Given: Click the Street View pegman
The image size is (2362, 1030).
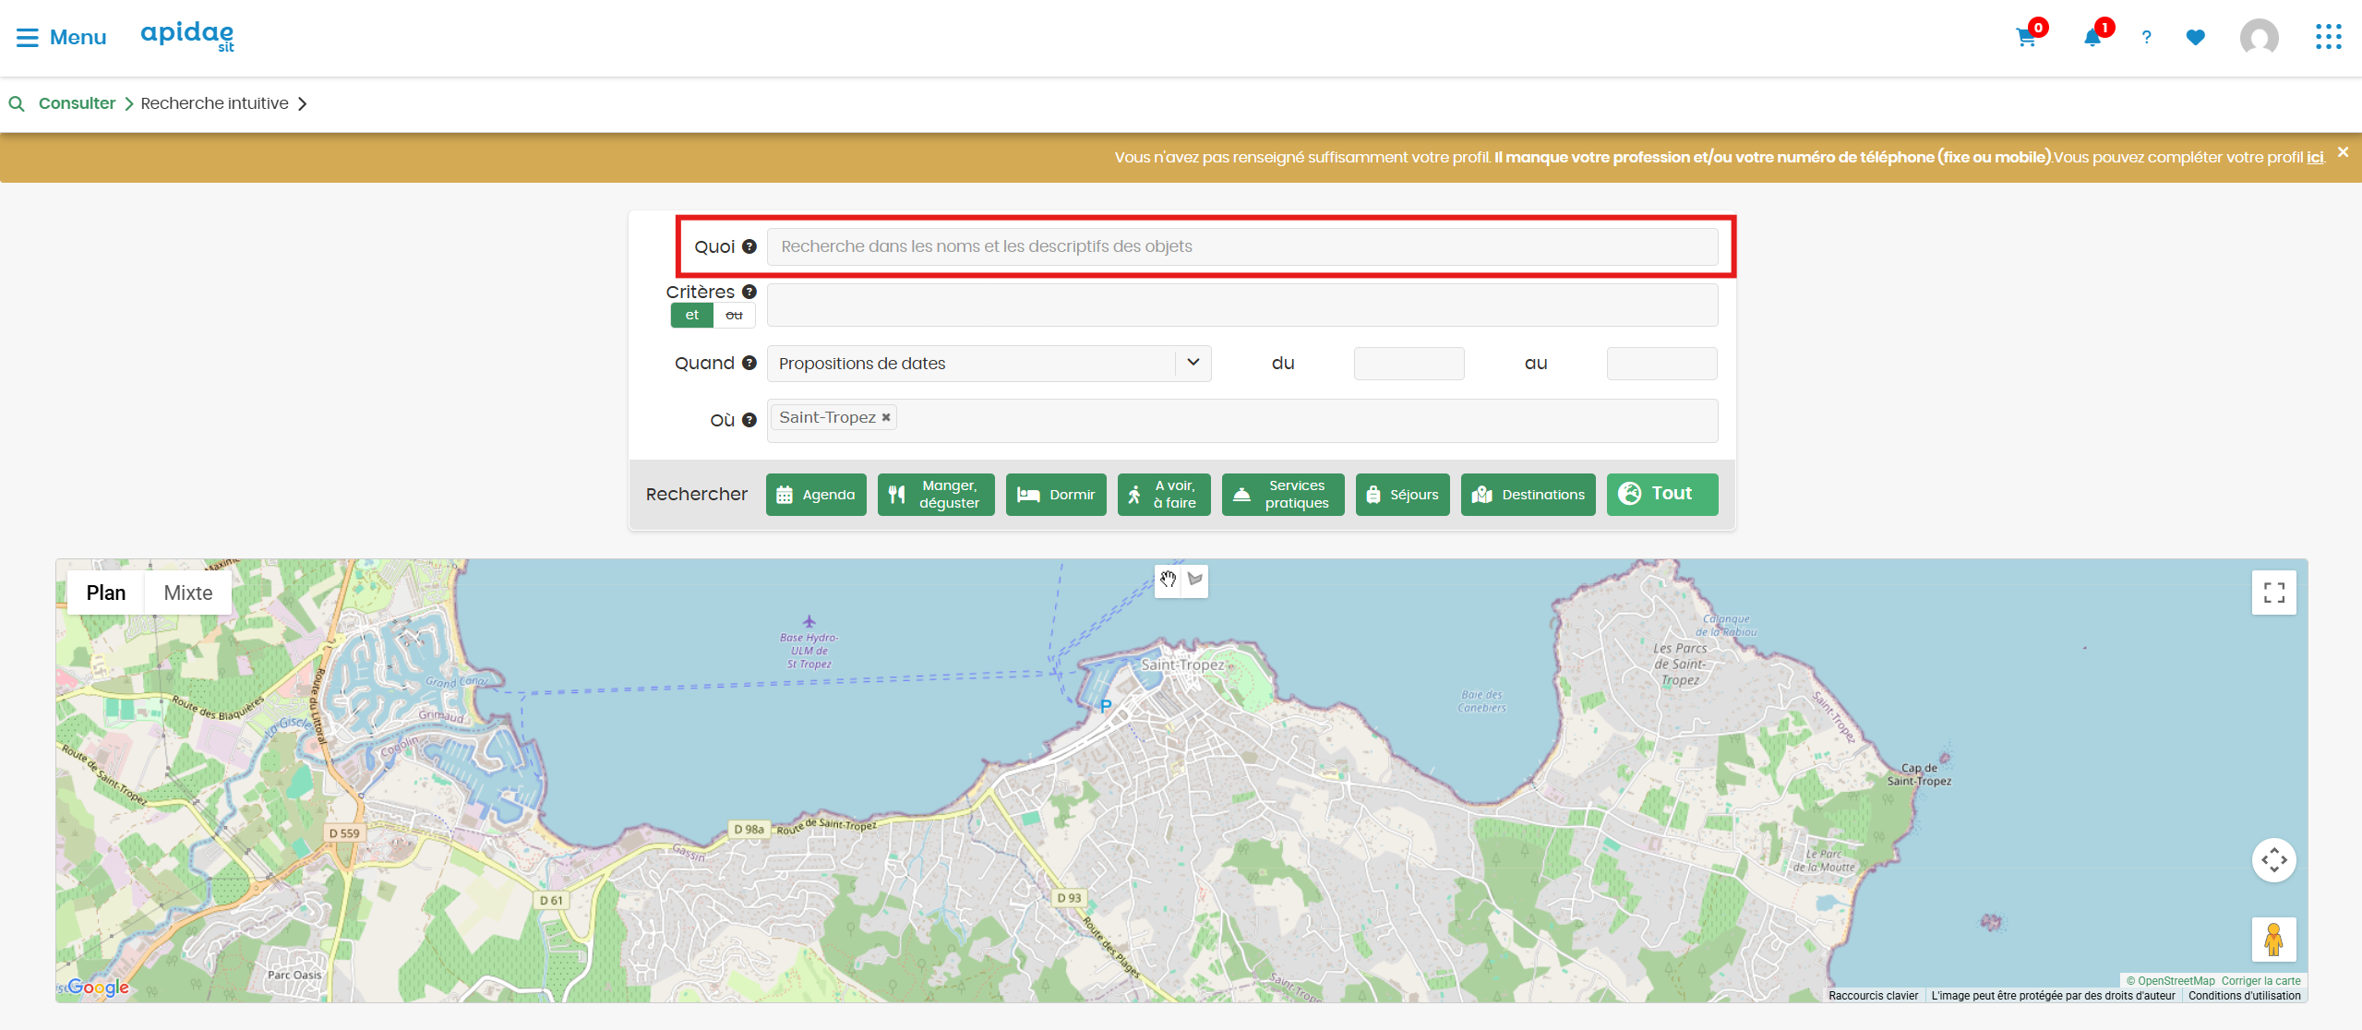Looking at the screenshot, I should pos(2274,940).
